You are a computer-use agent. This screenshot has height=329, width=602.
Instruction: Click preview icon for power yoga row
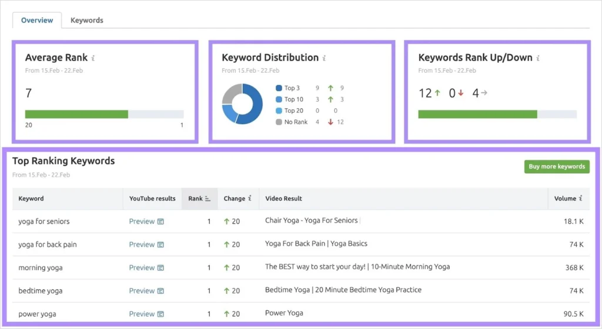tap(160, 314)
